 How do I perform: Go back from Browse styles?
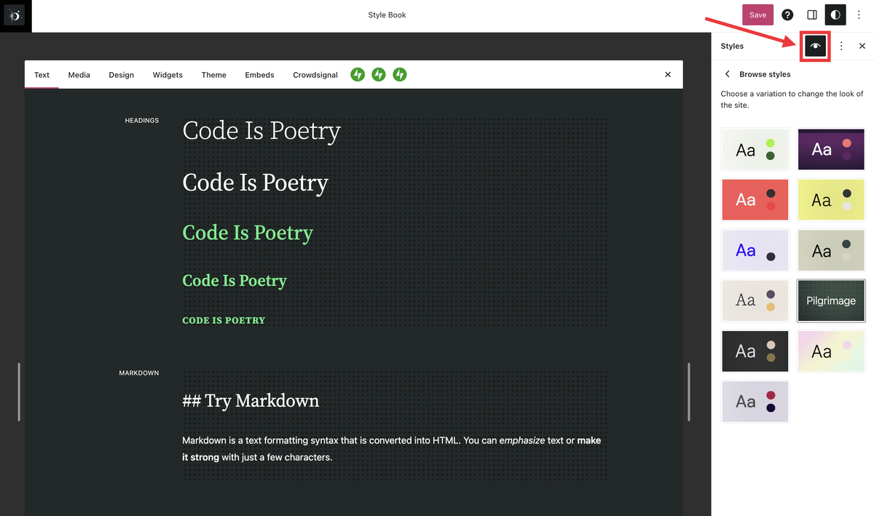727,74
